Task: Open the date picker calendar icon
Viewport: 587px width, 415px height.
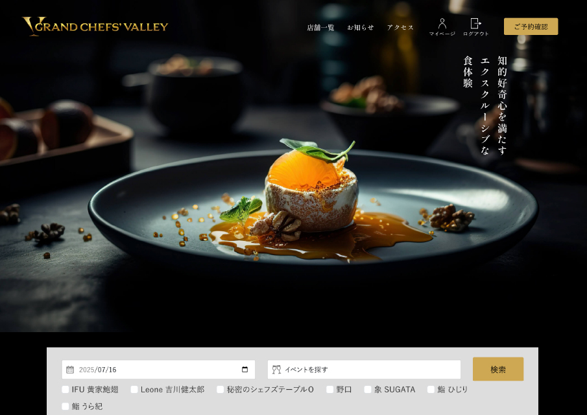Action: (245, 370)
